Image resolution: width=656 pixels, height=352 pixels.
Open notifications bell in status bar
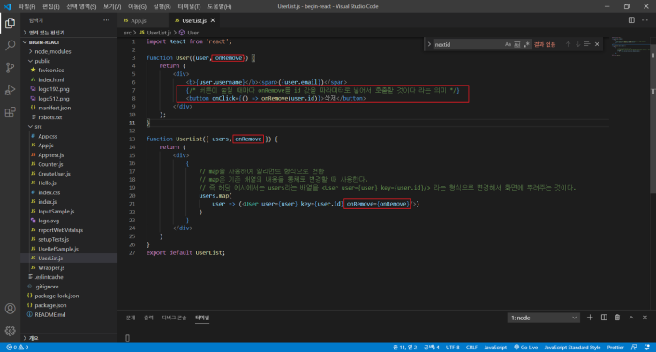(x=647, y=348)
